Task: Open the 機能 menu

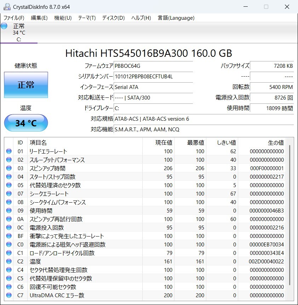Action: 63,18
